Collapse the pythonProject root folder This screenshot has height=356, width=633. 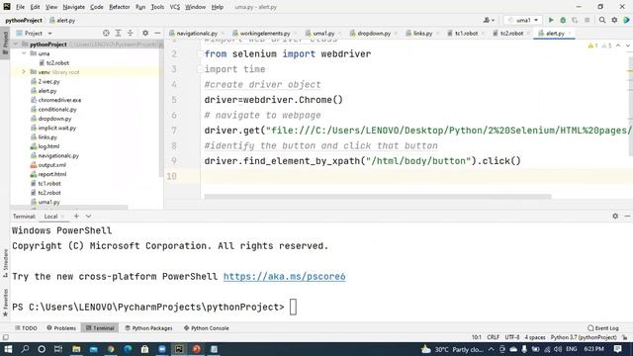point(16,44)
